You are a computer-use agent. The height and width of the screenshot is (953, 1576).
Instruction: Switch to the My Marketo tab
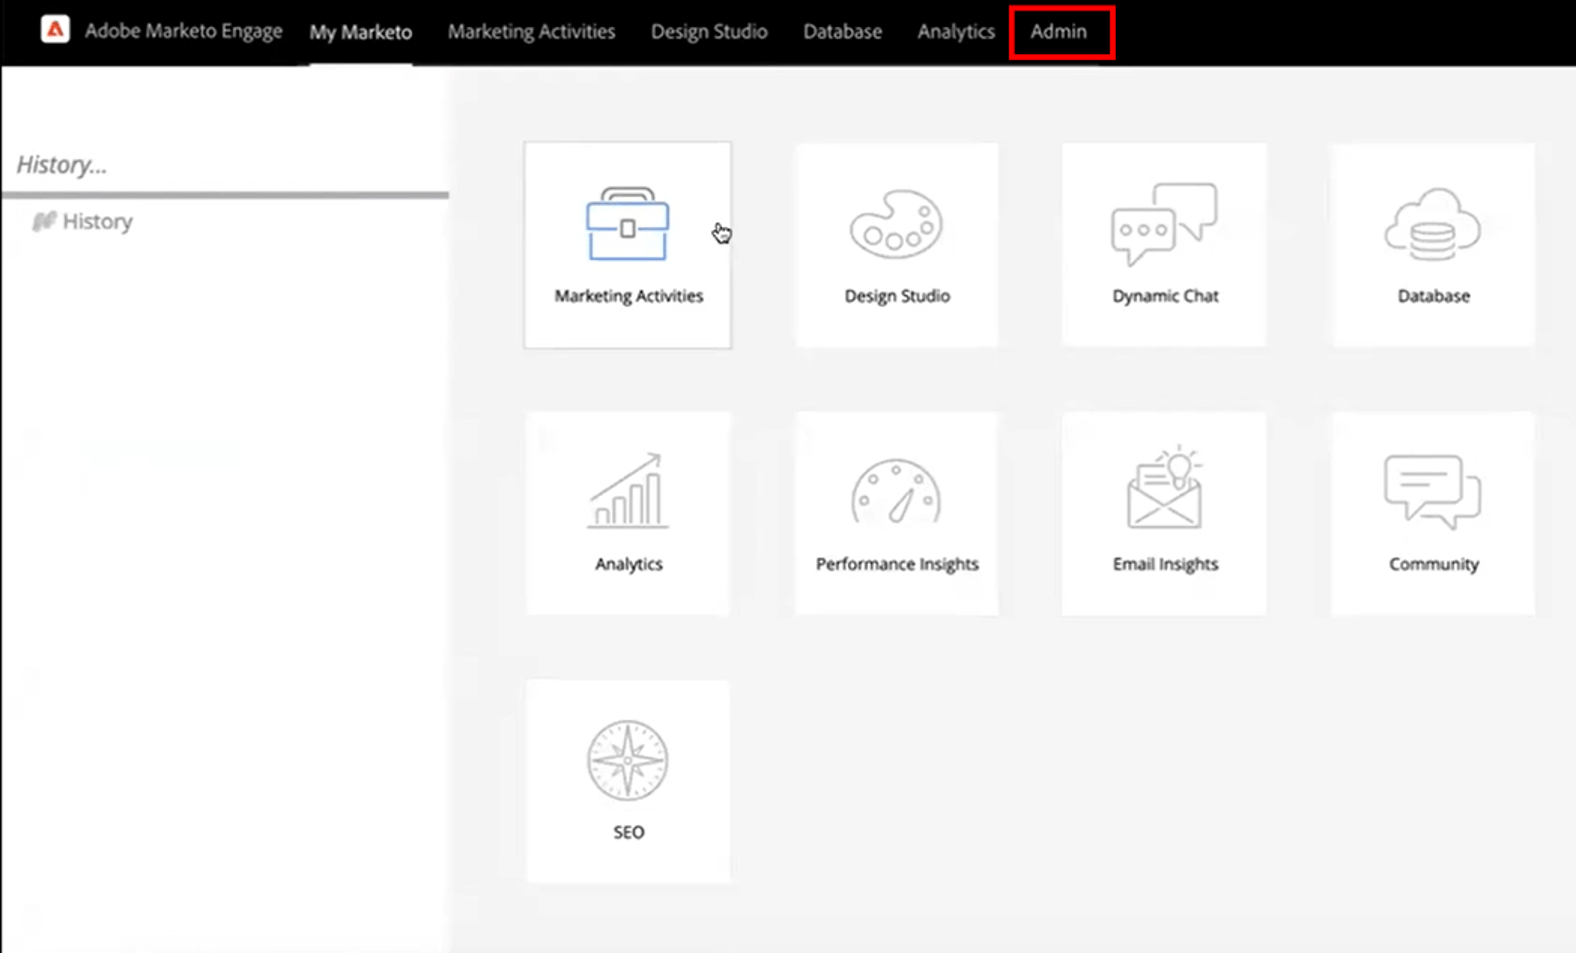point(361,32)
